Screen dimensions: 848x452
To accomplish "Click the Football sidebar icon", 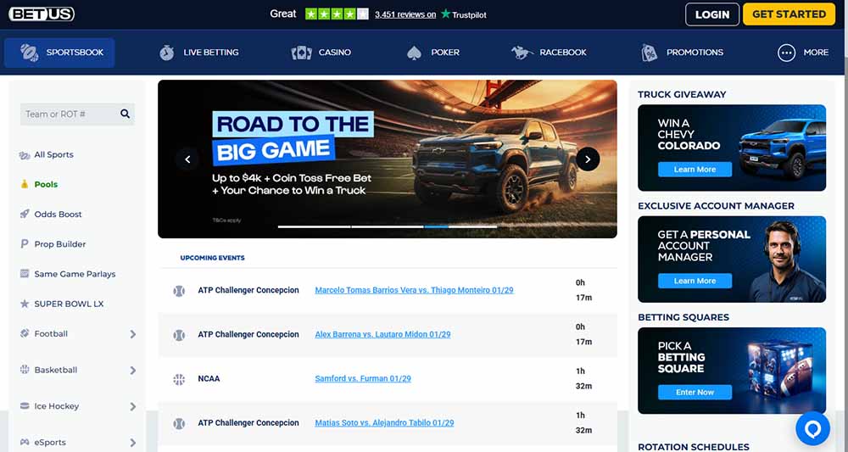I will click(x=25, y=333).
